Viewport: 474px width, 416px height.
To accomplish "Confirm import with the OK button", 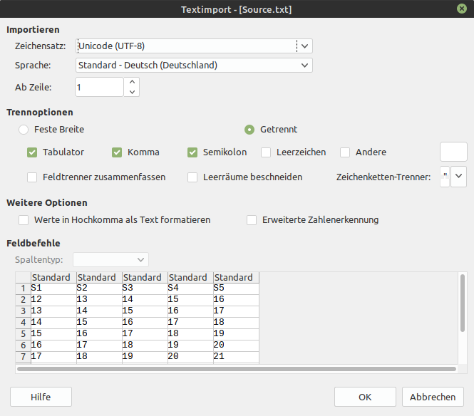I will pos(365,397).
